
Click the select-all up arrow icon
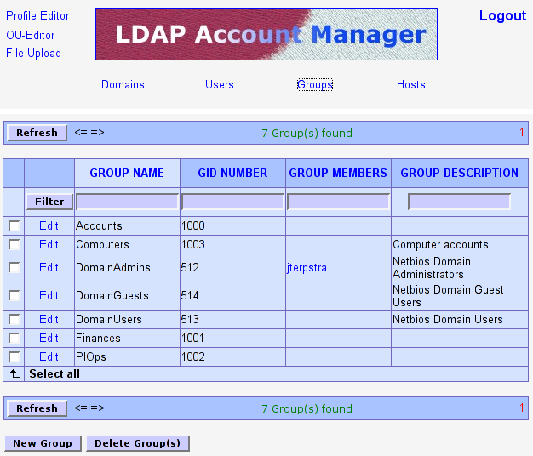pyautogui.click(x=14, y=373)
